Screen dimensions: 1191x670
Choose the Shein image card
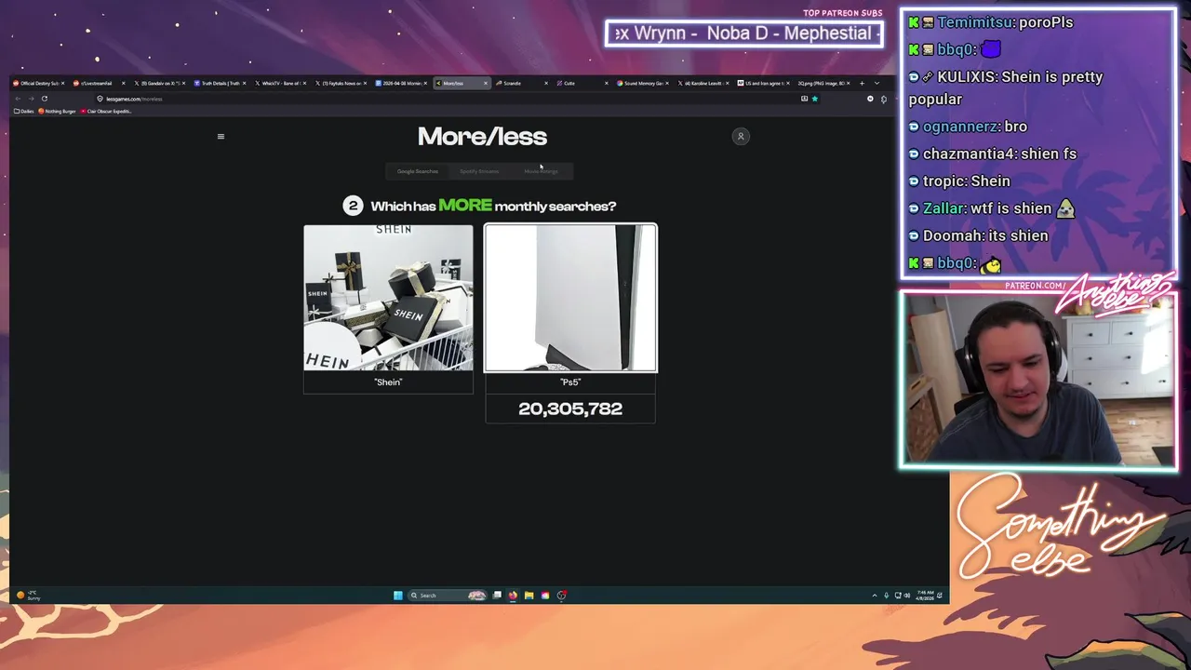(388, 298)
